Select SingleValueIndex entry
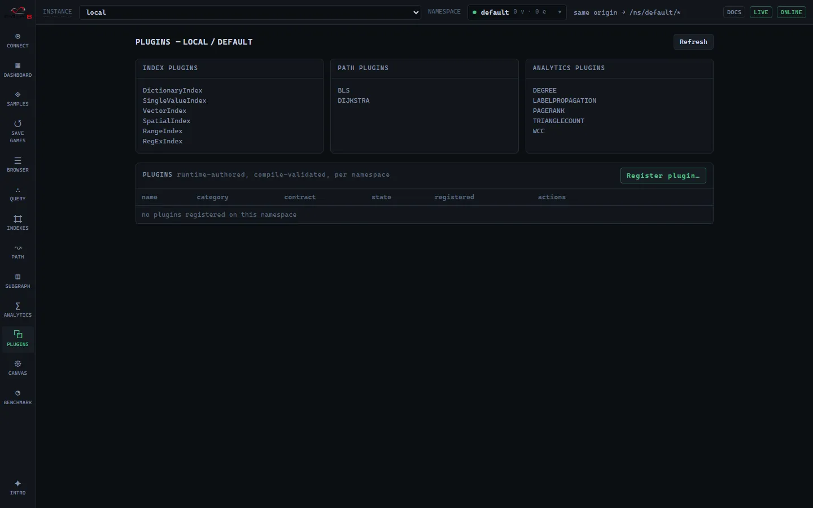 click(x=174, y=100)
